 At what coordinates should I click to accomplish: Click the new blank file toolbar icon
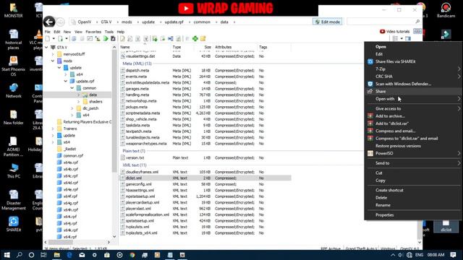[x=48, y=38]
